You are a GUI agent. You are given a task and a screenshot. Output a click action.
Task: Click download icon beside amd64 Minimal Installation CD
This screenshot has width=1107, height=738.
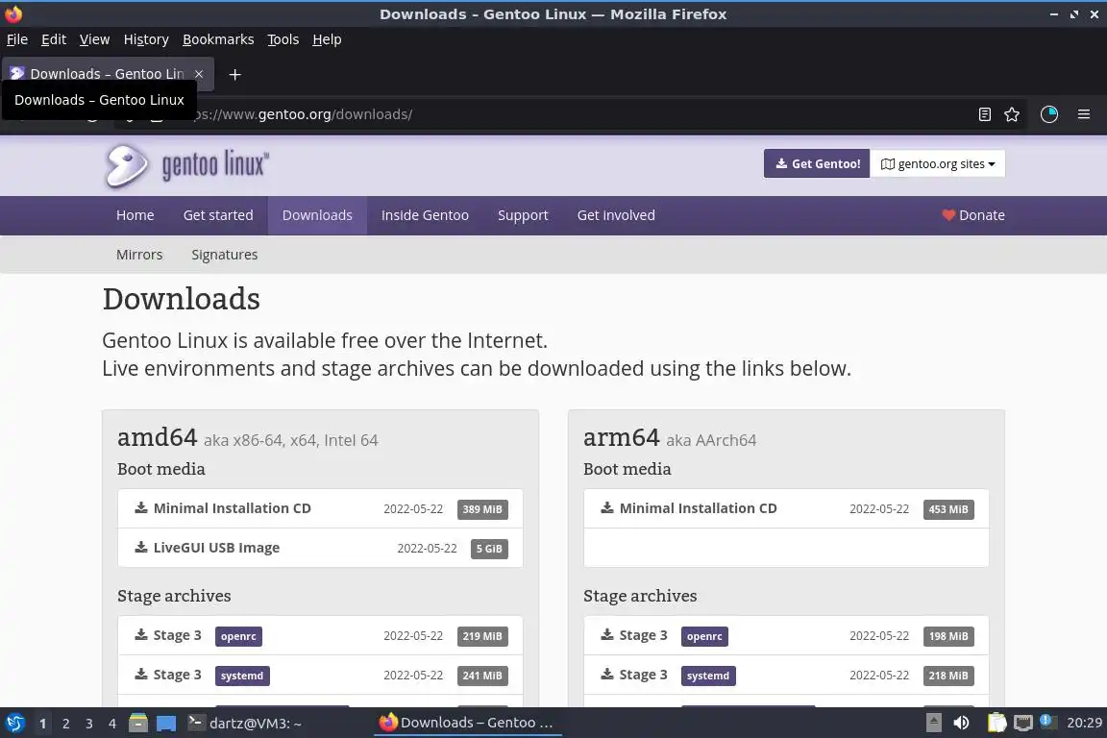pos(141,507)
